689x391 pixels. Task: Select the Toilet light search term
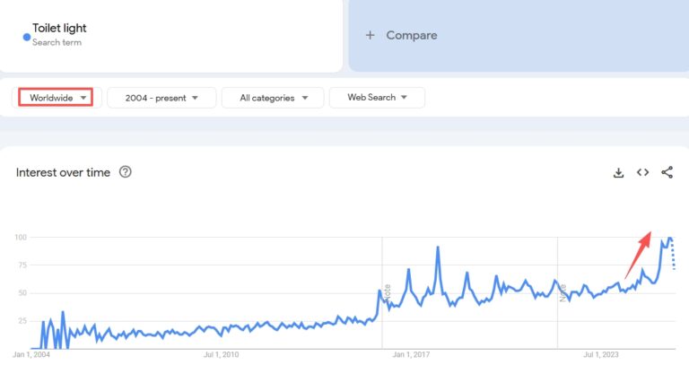[x=59, y=29]
